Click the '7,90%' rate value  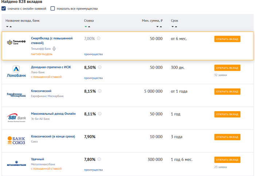tap(90, 137)
